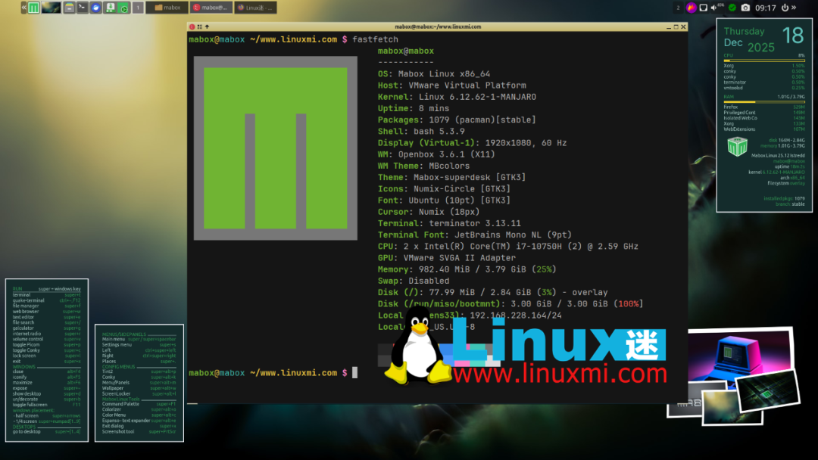Image resolution: width=818 pixels, height=460 pixels.
Task: Click 'Shell: bash 5.3.9' line
Action: click(421, 132)
